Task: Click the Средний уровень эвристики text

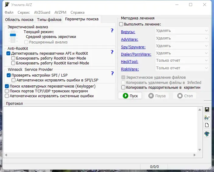Action: click(51, 37)
